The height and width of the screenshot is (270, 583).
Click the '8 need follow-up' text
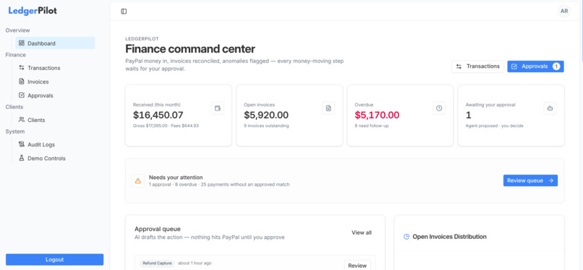click(372, 126)
